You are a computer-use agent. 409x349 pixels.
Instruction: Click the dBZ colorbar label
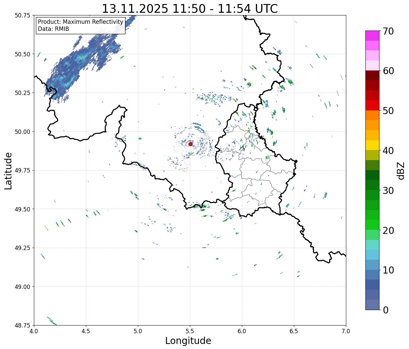pyautogui.click(x=401, y=170)
